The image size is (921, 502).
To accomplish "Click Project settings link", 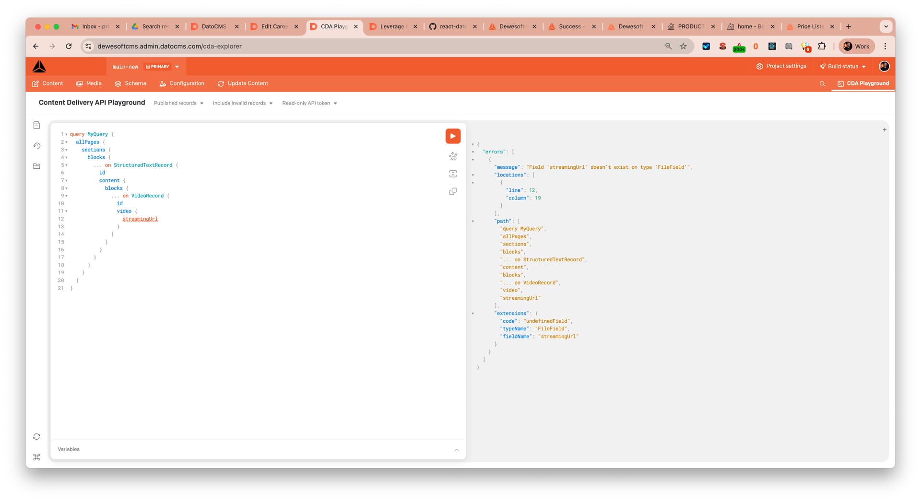I will [781, 66].
